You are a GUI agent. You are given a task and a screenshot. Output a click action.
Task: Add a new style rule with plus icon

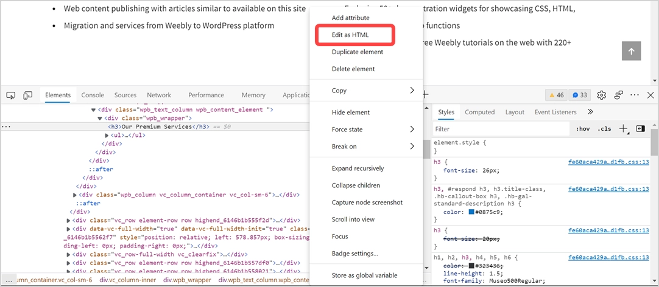623,129
